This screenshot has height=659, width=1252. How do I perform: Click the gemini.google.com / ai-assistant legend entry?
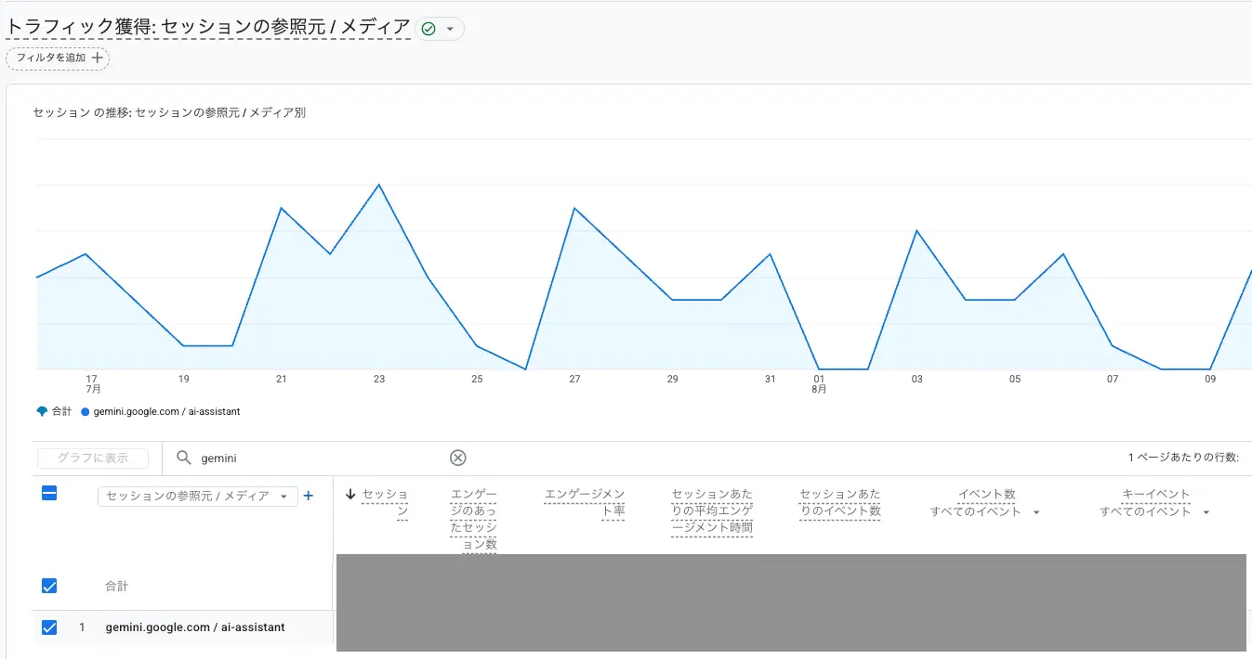[160, 411]
